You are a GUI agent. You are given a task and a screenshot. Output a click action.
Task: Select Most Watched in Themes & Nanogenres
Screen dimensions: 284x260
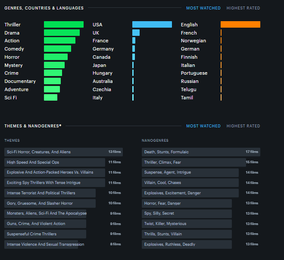pyautogui.click(x=203, y=126)
